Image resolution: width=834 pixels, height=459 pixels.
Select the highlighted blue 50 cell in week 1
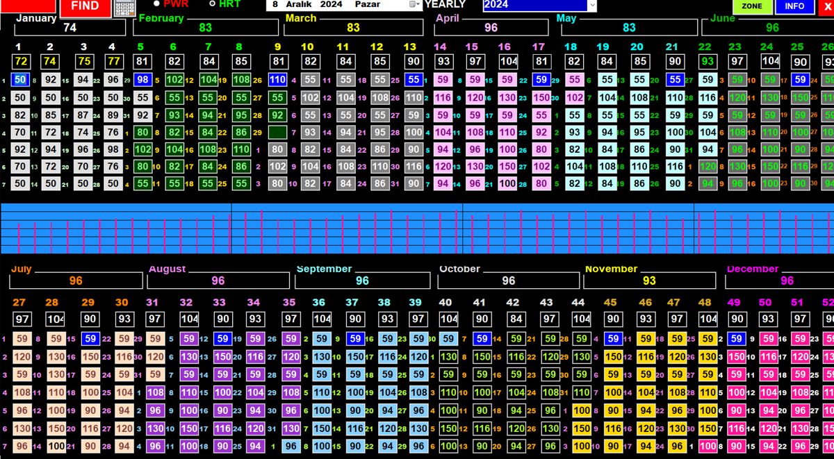[20, 80]
